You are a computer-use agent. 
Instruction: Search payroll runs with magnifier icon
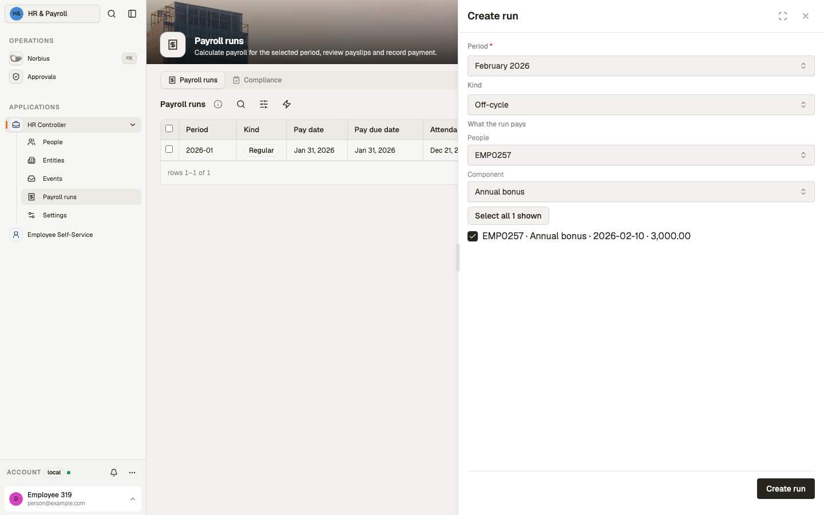coord(241,104)
